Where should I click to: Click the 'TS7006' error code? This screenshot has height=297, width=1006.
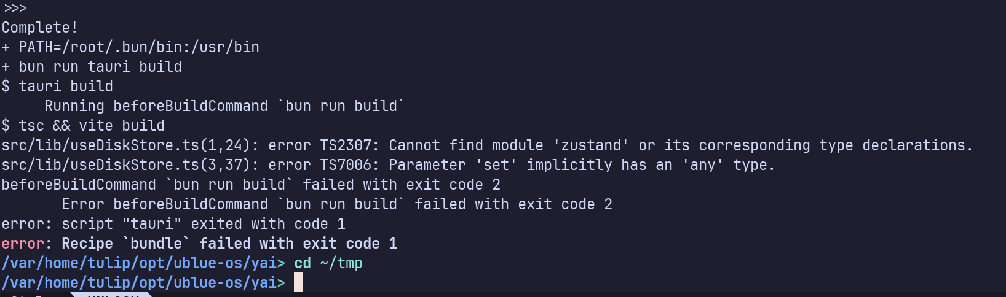(x=346, y=165)
